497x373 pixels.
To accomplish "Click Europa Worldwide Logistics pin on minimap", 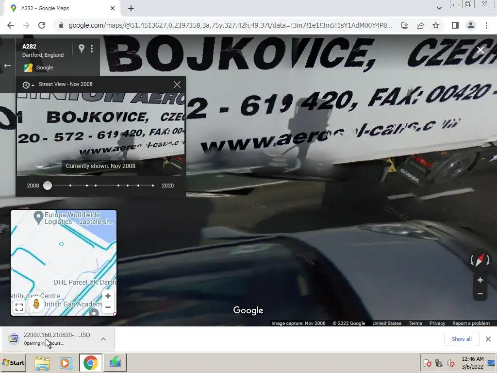I will pyautogui.click(x=39, y=218).
